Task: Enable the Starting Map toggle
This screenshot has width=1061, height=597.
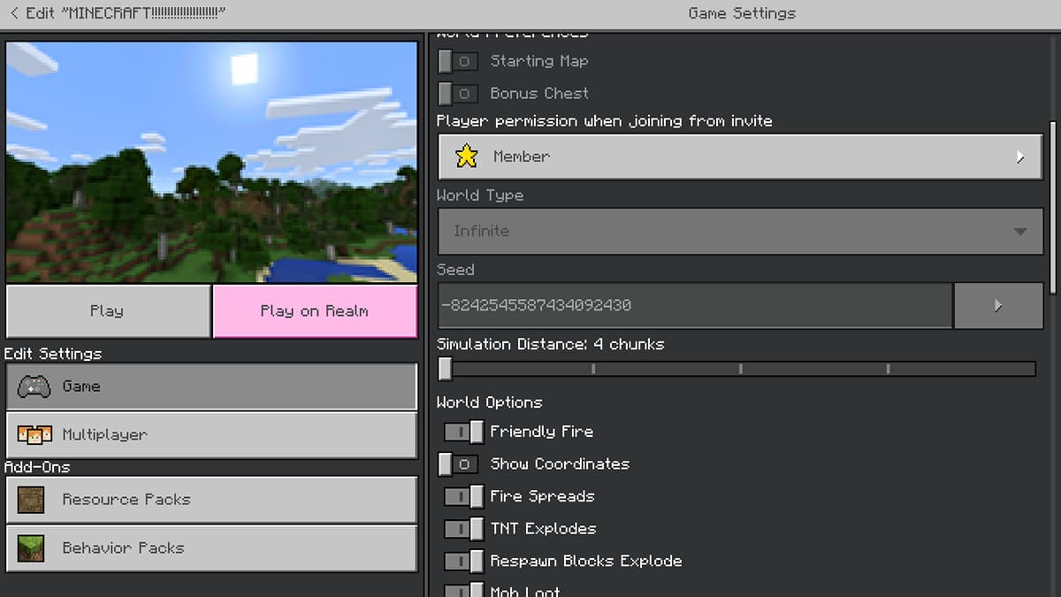Action: click(457, 61)
